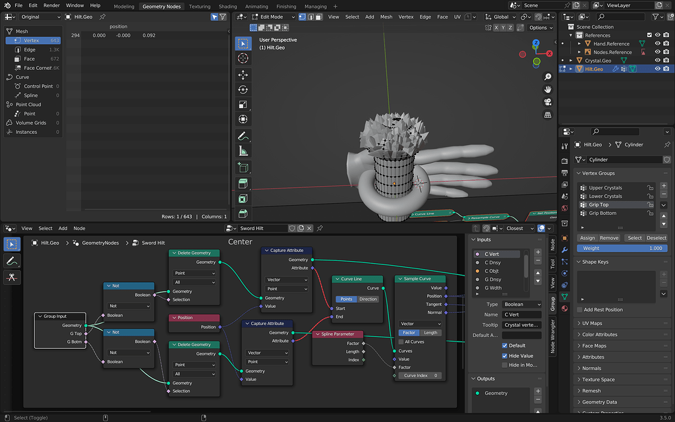Toggle camera view icon in viewport
The width and height of the screenshot is (675, 422).
click(x=548, y=102)
